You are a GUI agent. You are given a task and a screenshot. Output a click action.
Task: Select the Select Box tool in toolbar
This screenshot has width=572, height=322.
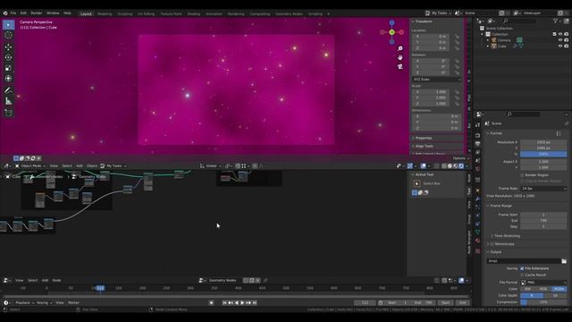8,25
